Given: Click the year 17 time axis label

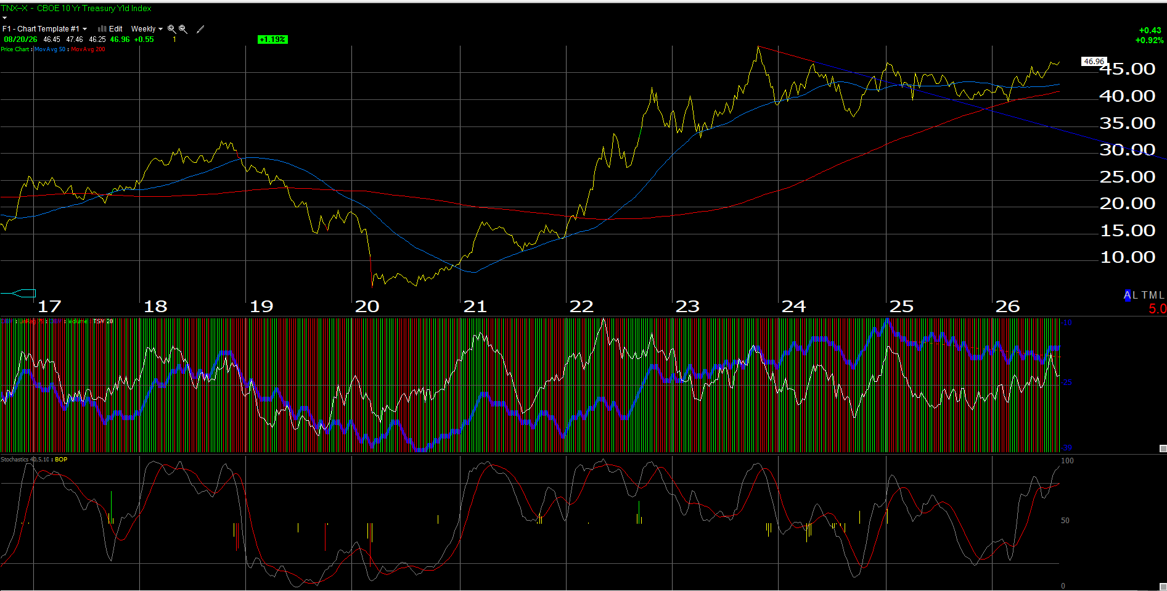Looking at the screenshot, I should tap(49, 307).
